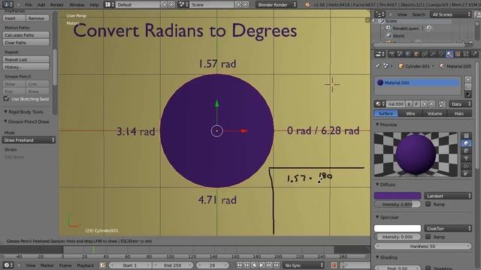Click the Repeat Last button

pos(26,59)
